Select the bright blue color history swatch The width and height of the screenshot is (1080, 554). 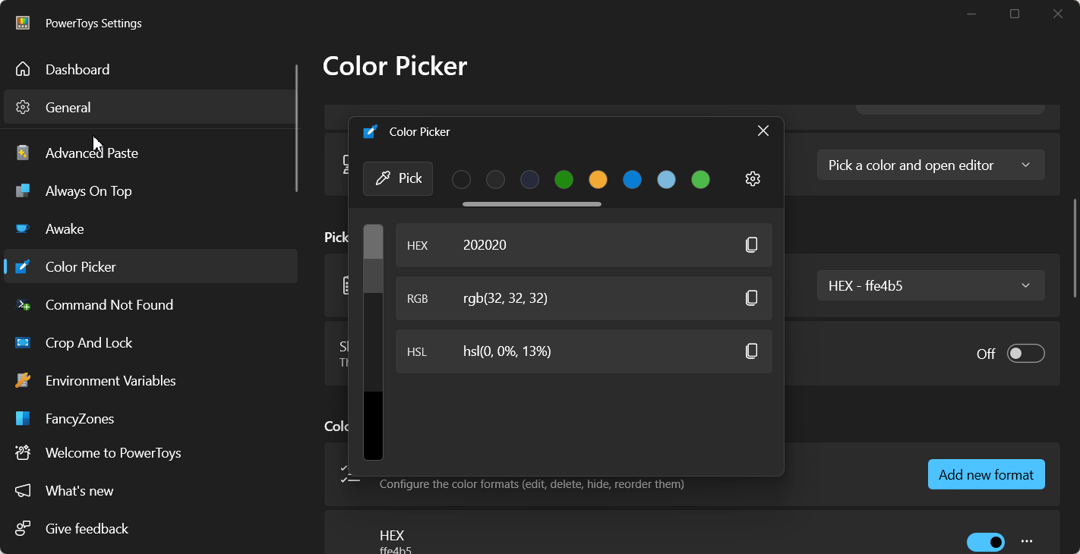point(632,179)
